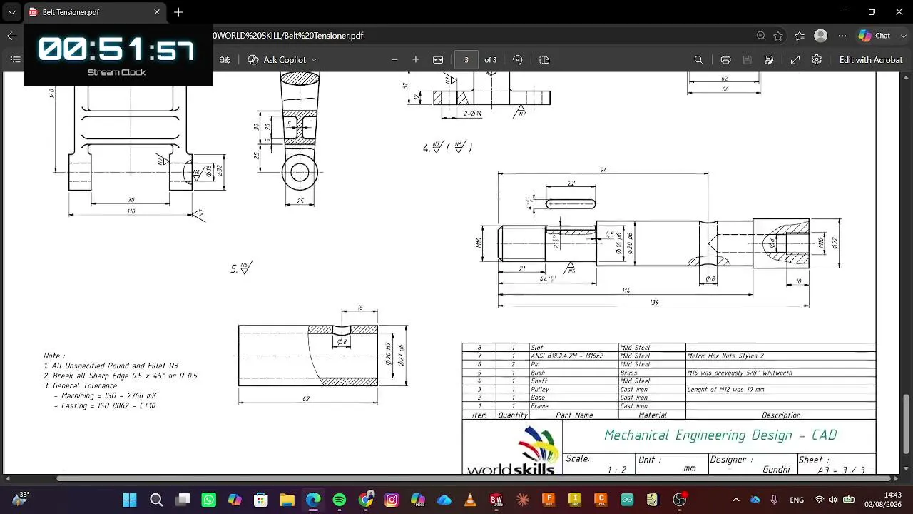Screen dimensions: 913x514
Task: Click the microphone icon in system tray
Action: pyautogui.click(x=774, y=500)
